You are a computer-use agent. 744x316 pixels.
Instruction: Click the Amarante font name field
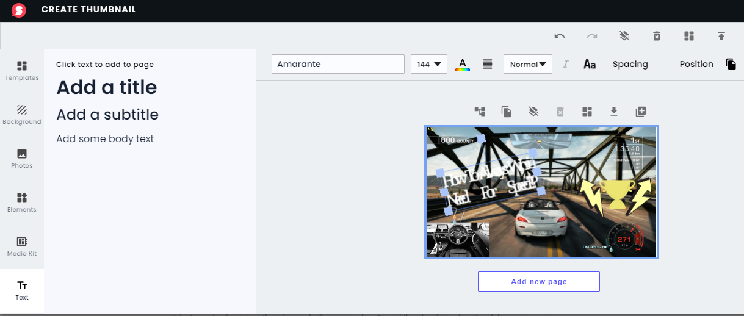(x=338, y=64)
